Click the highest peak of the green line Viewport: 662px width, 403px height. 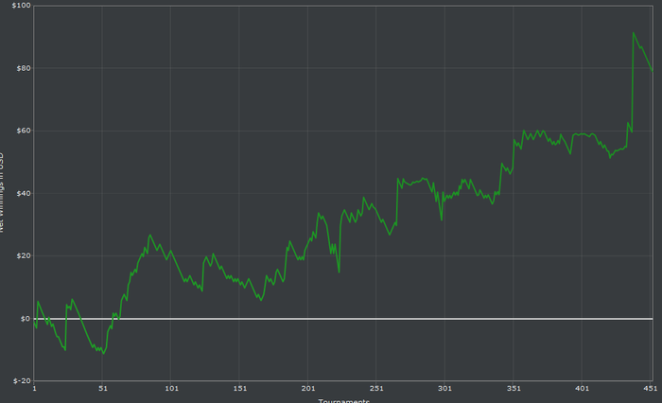[x=634, y=32]
